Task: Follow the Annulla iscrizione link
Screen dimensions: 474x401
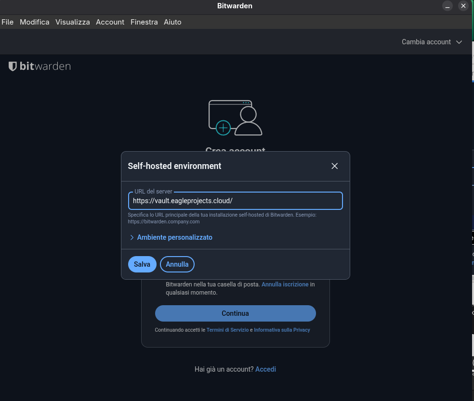Action: [x=285, y=285]
